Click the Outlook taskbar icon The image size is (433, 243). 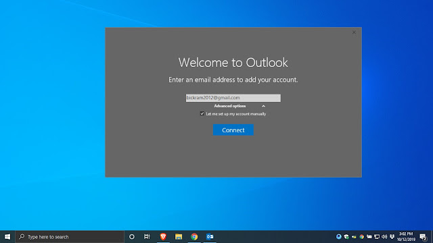click(210, 237)
